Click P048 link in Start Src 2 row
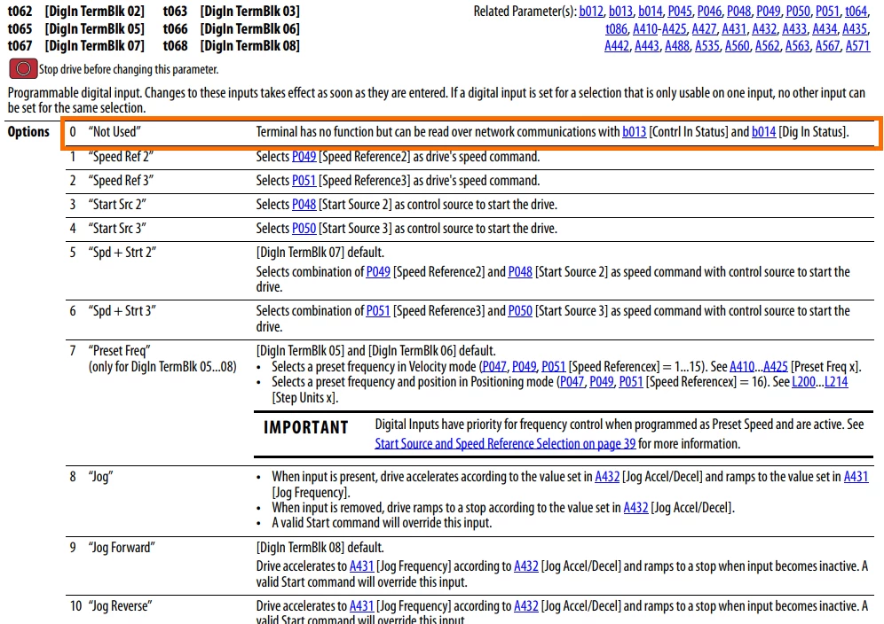Screen dimensions: 884x624 click(x=304, y=205)
